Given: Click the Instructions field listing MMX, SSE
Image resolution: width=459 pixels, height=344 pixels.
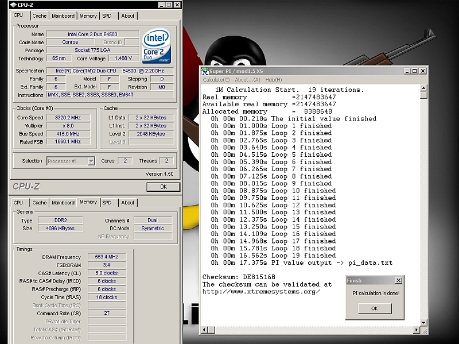Looking at the screenshot, I should 110,95.
